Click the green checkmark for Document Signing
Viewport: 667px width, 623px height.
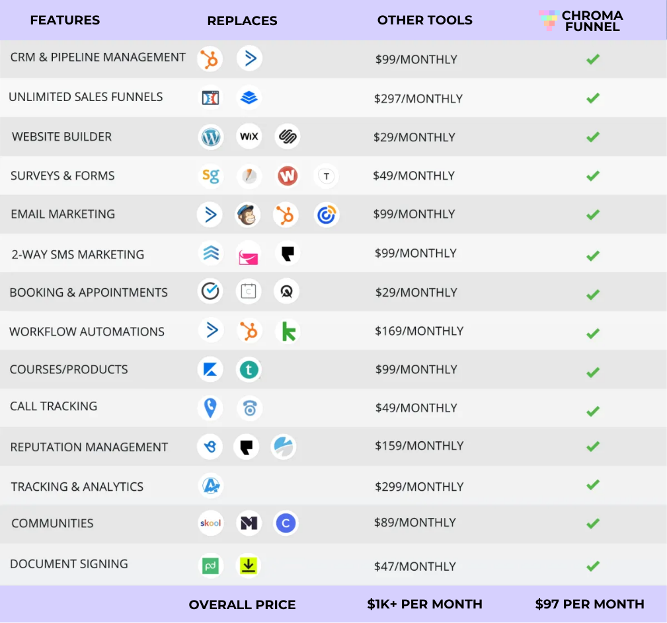(x=593, y=566)
